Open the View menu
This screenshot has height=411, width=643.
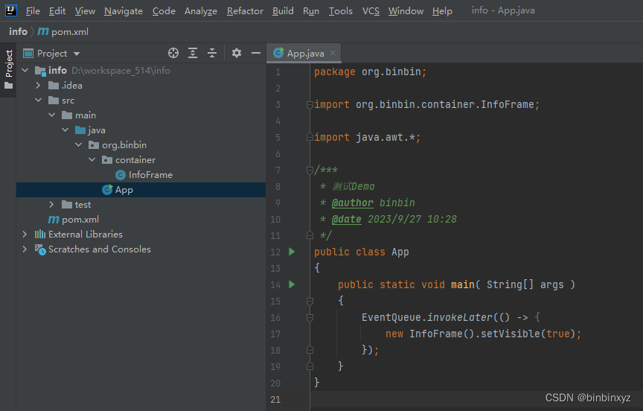click(x=85, y=11)
